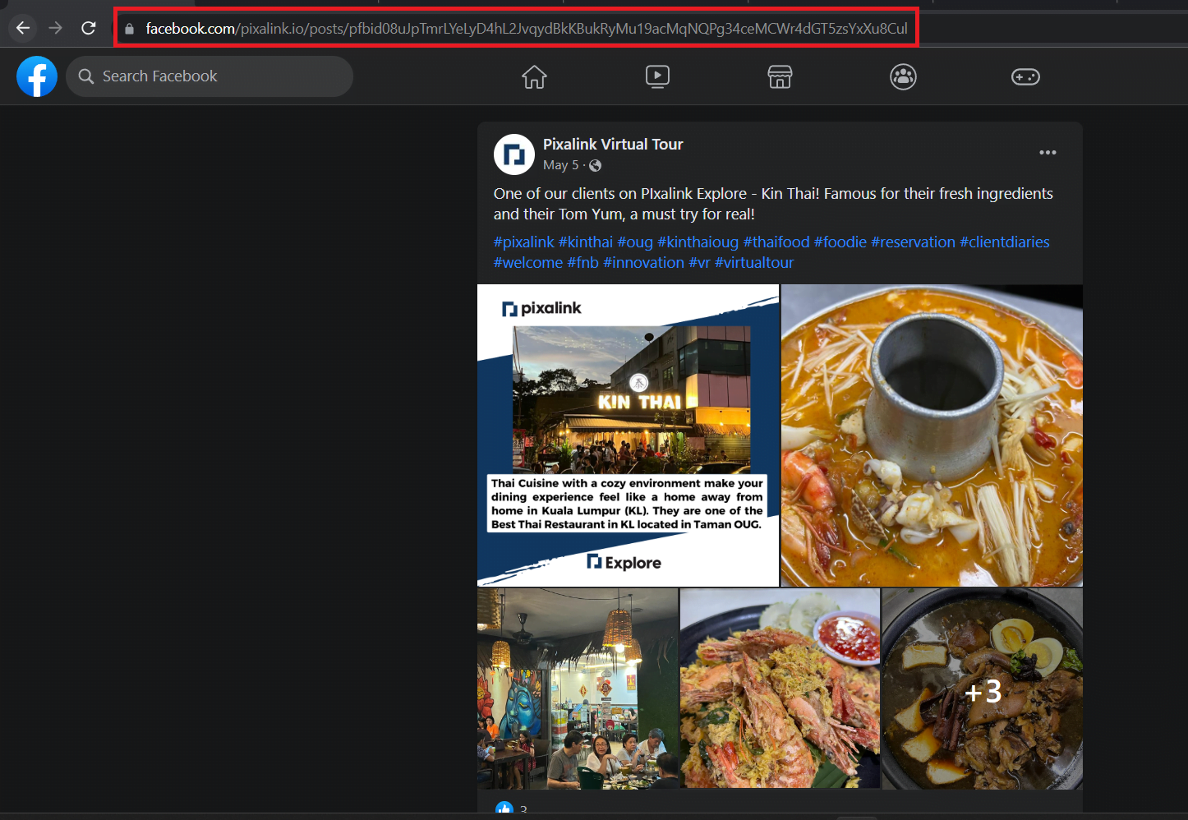Click the Facebook logo

36,76
